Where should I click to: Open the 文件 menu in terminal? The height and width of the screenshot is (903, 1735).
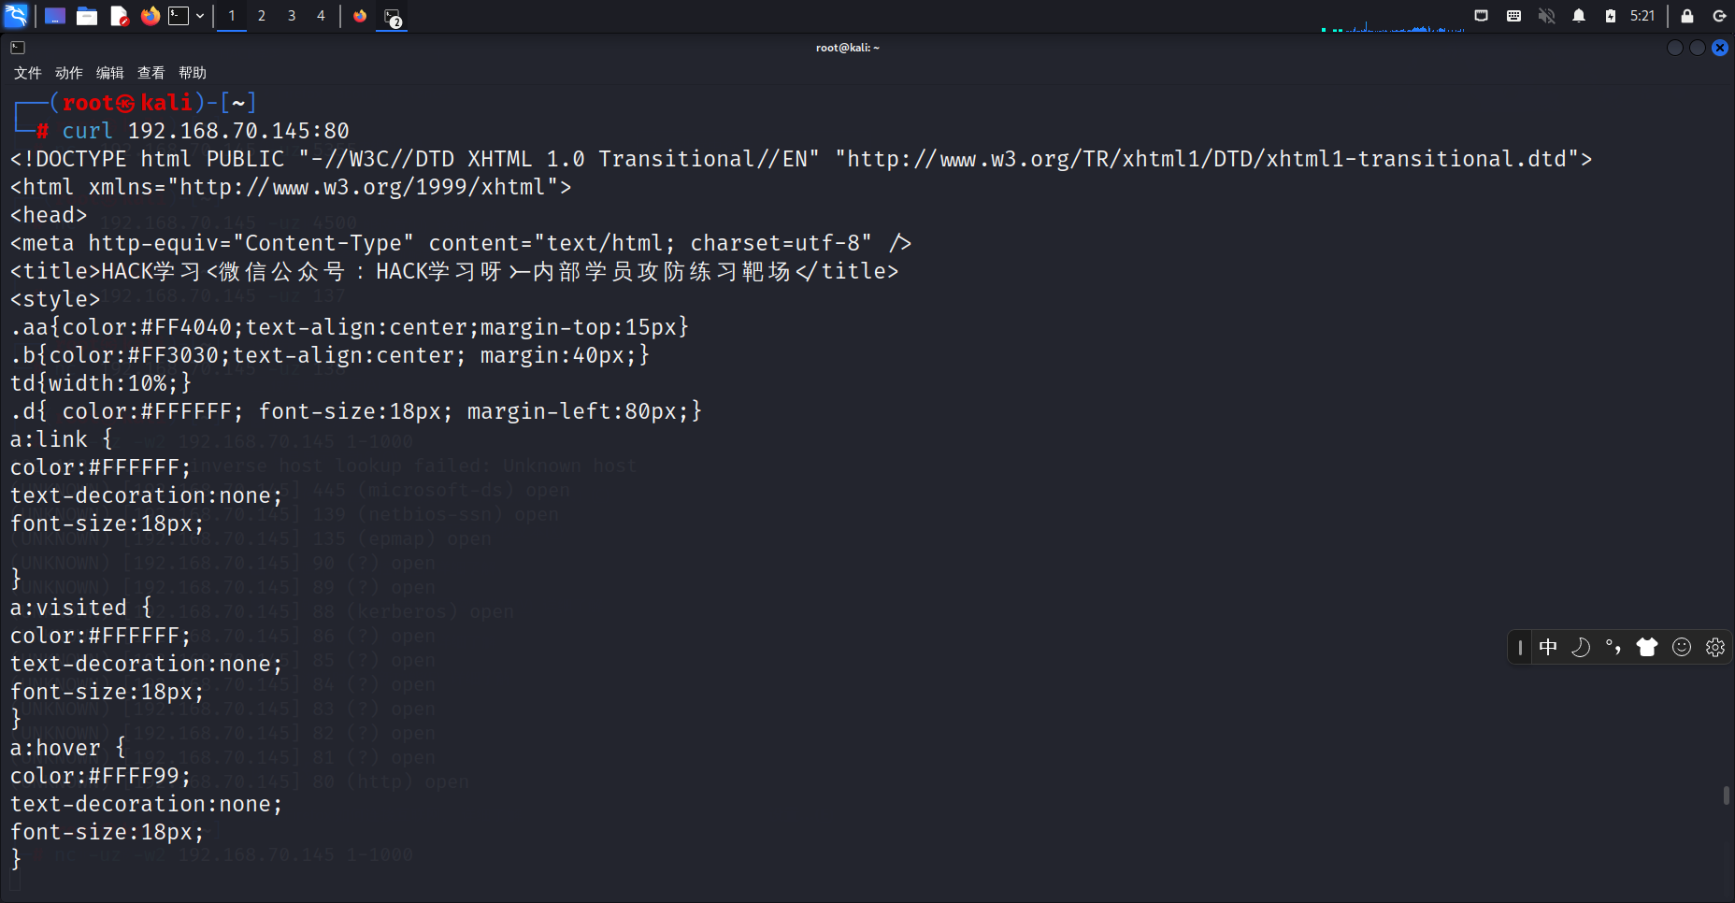click(27, 72)
